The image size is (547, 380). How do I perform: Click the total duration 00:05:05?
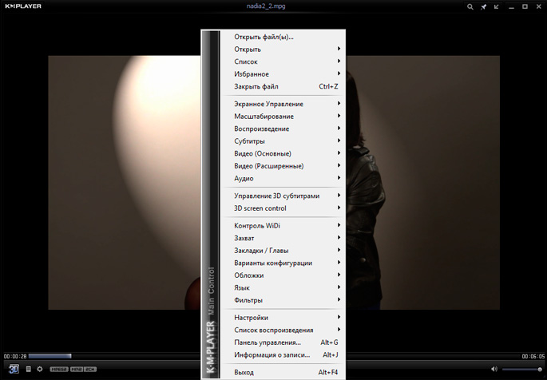coord(533,356)
